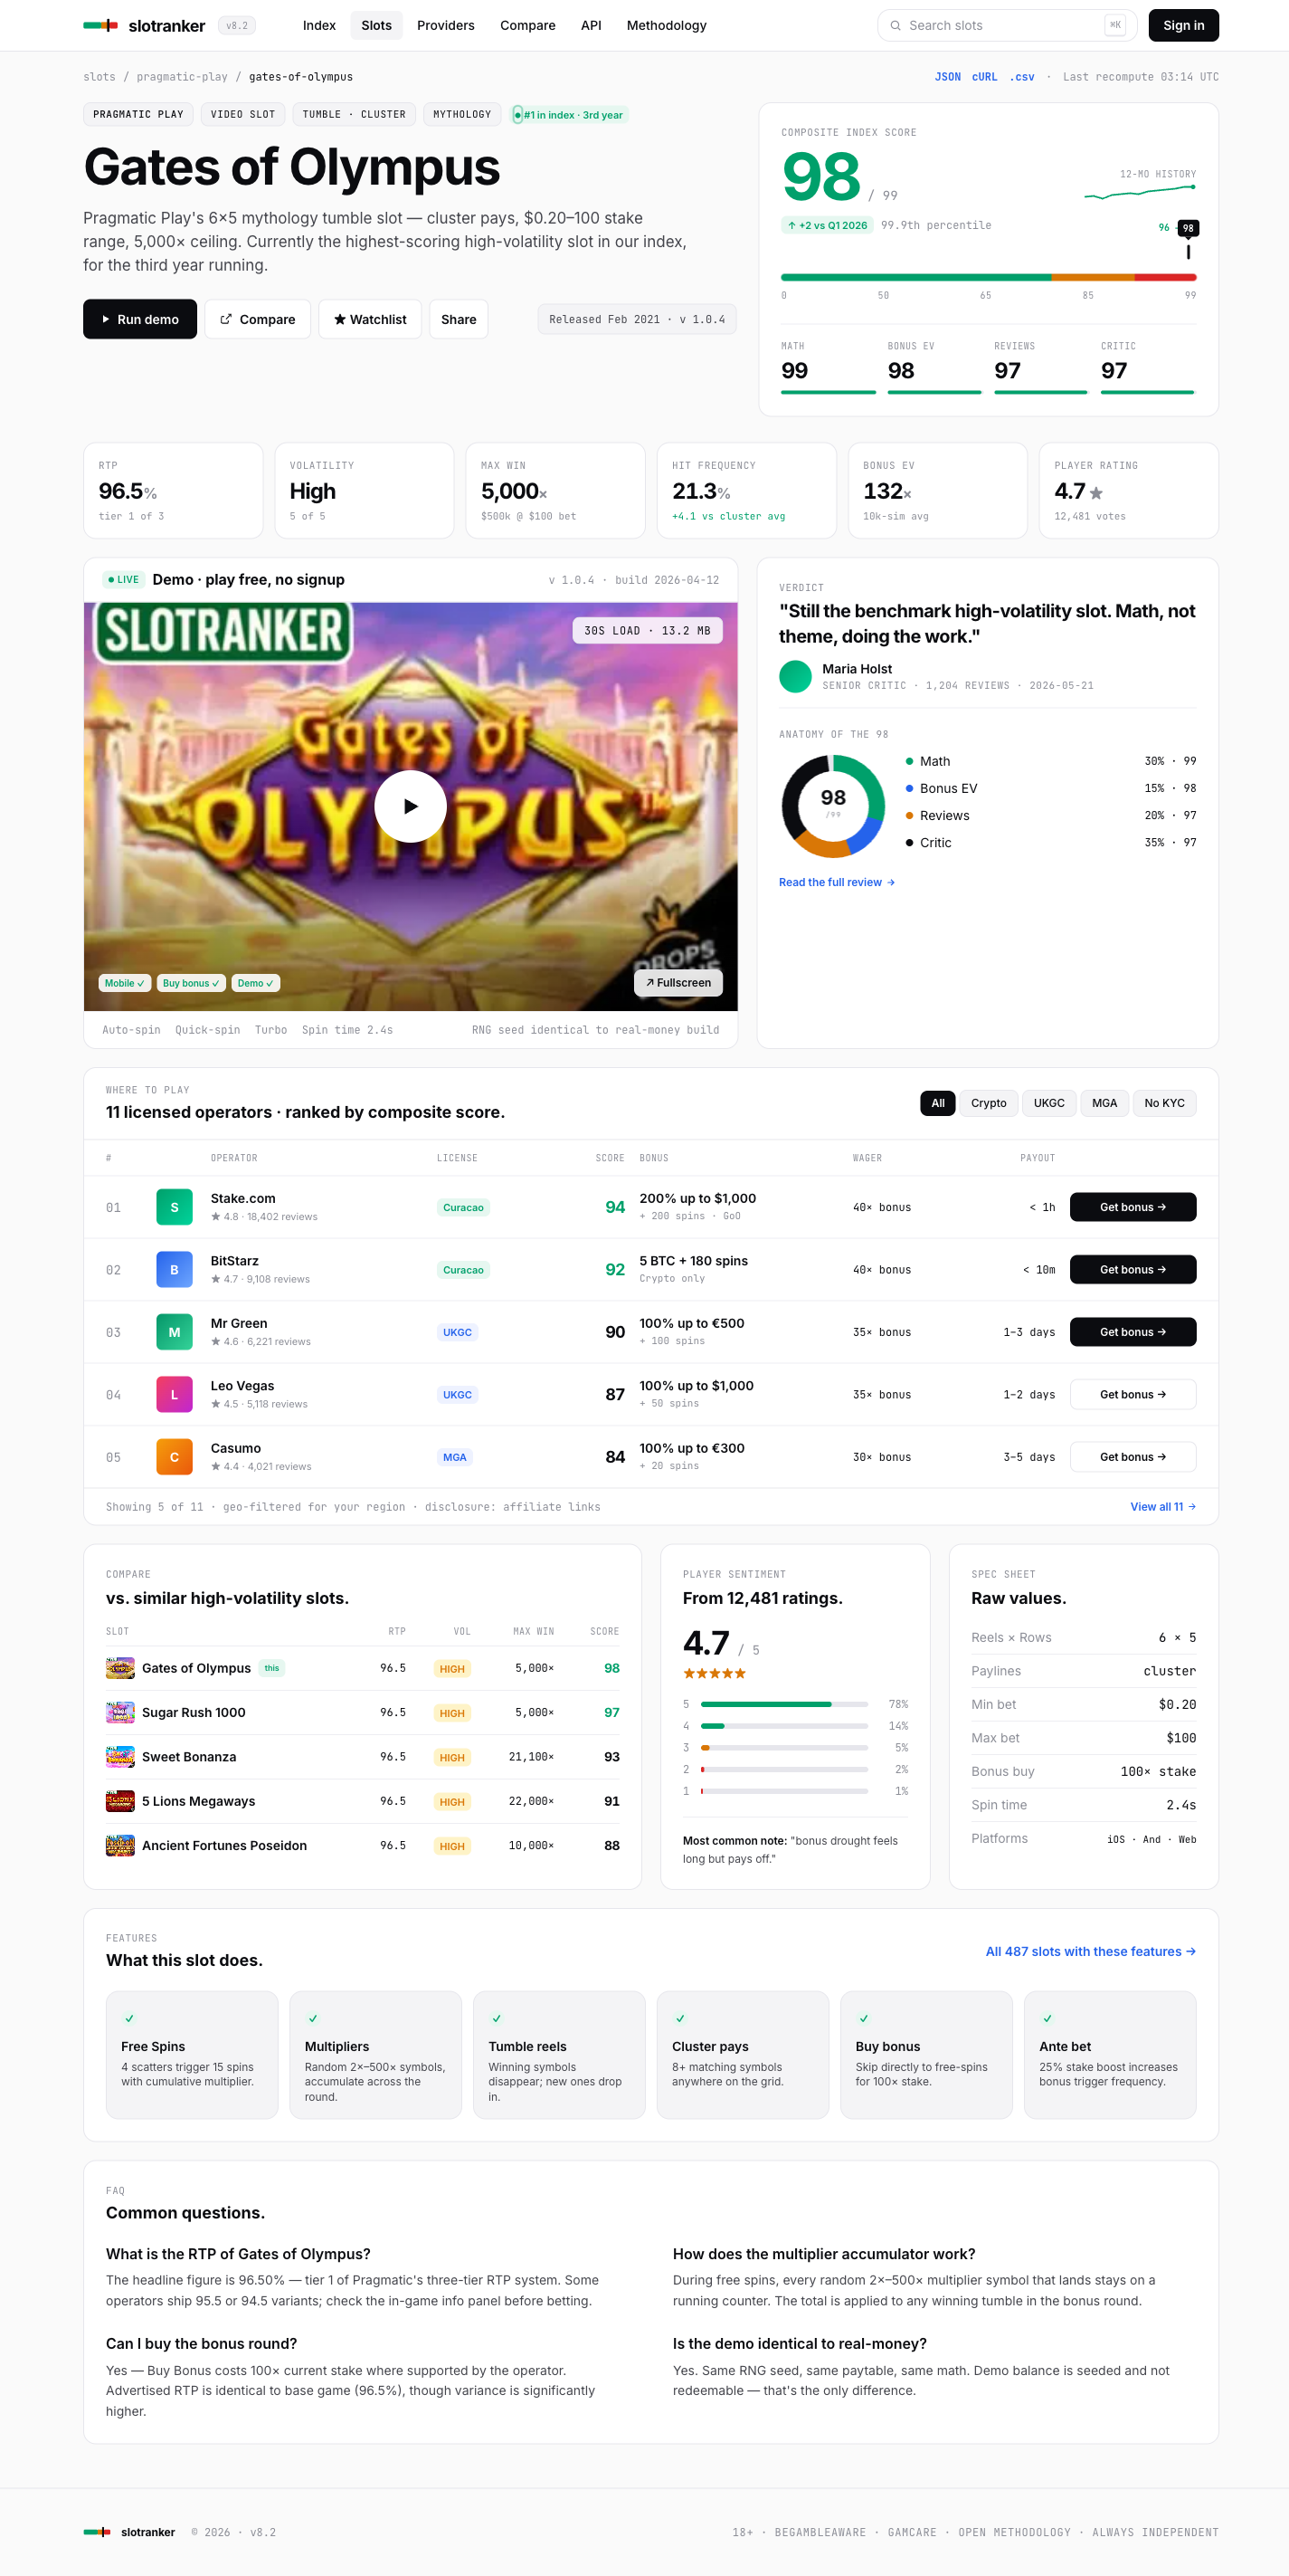The height and width of the screenshot is (2576, 1289).
Task: Click the composite score range bar
Action: click(988, 277)
